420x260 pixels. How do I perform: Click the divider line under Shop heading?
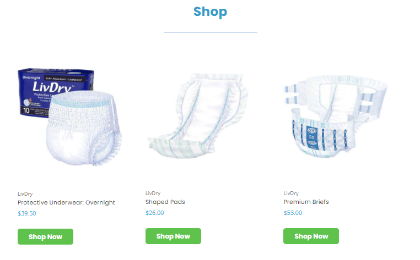(x=210, y=32)
